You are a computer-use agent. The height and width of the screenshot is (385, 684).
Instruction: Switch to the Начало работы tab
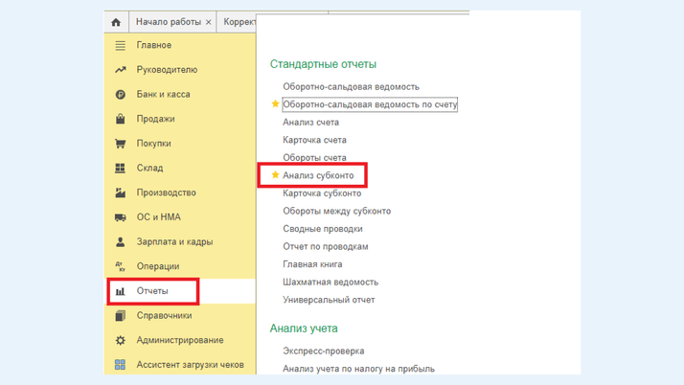tap(169, 22)
